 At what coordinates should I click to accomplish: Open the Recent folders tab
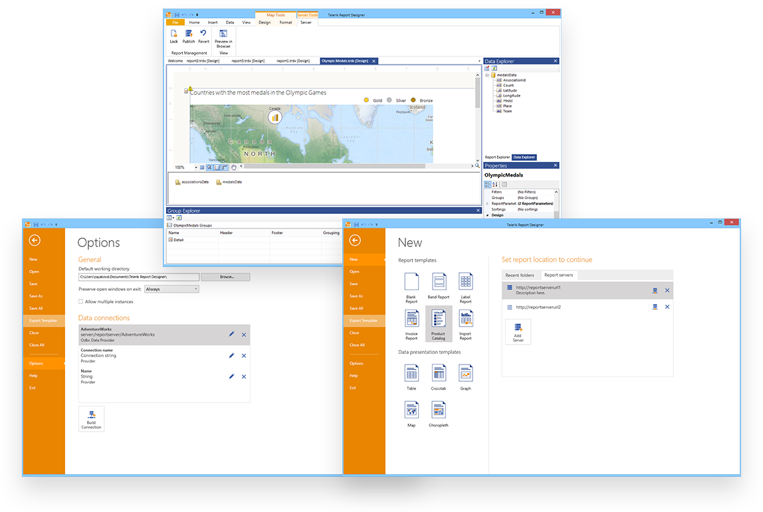pos(520,275)
